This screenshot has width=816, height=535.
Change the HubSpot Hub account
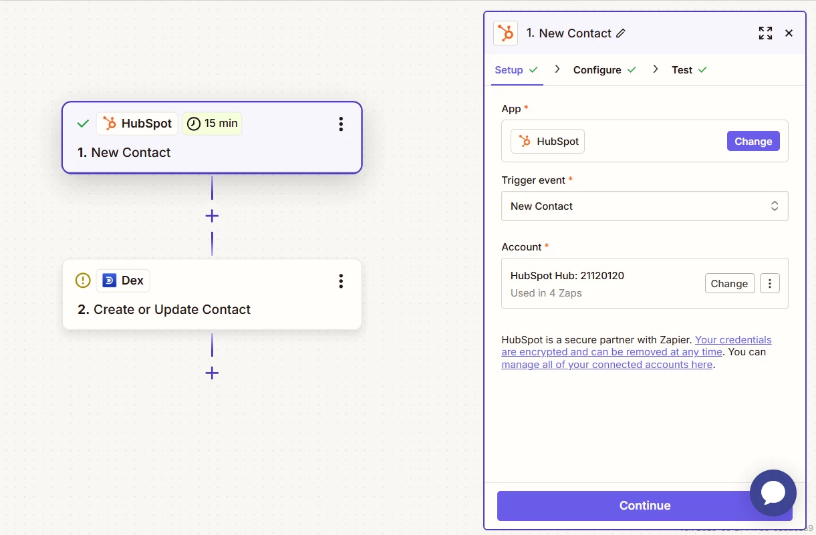click(730, 283)
